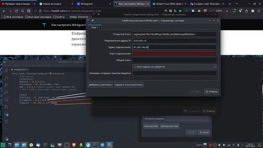
Task: Launch Brave browser from the taskbar
Action: pyautogui.click(x=74, y=145)
